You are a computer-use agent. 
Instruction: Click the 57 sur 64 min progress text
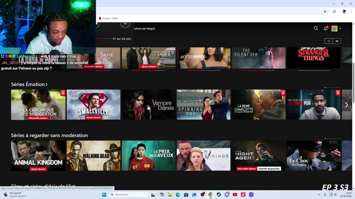pyautogui.click(x=122, y=39)
